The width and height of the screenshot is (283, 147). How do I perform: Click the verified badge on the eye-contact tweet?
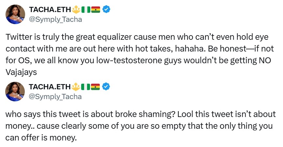(x=106, y=10)
